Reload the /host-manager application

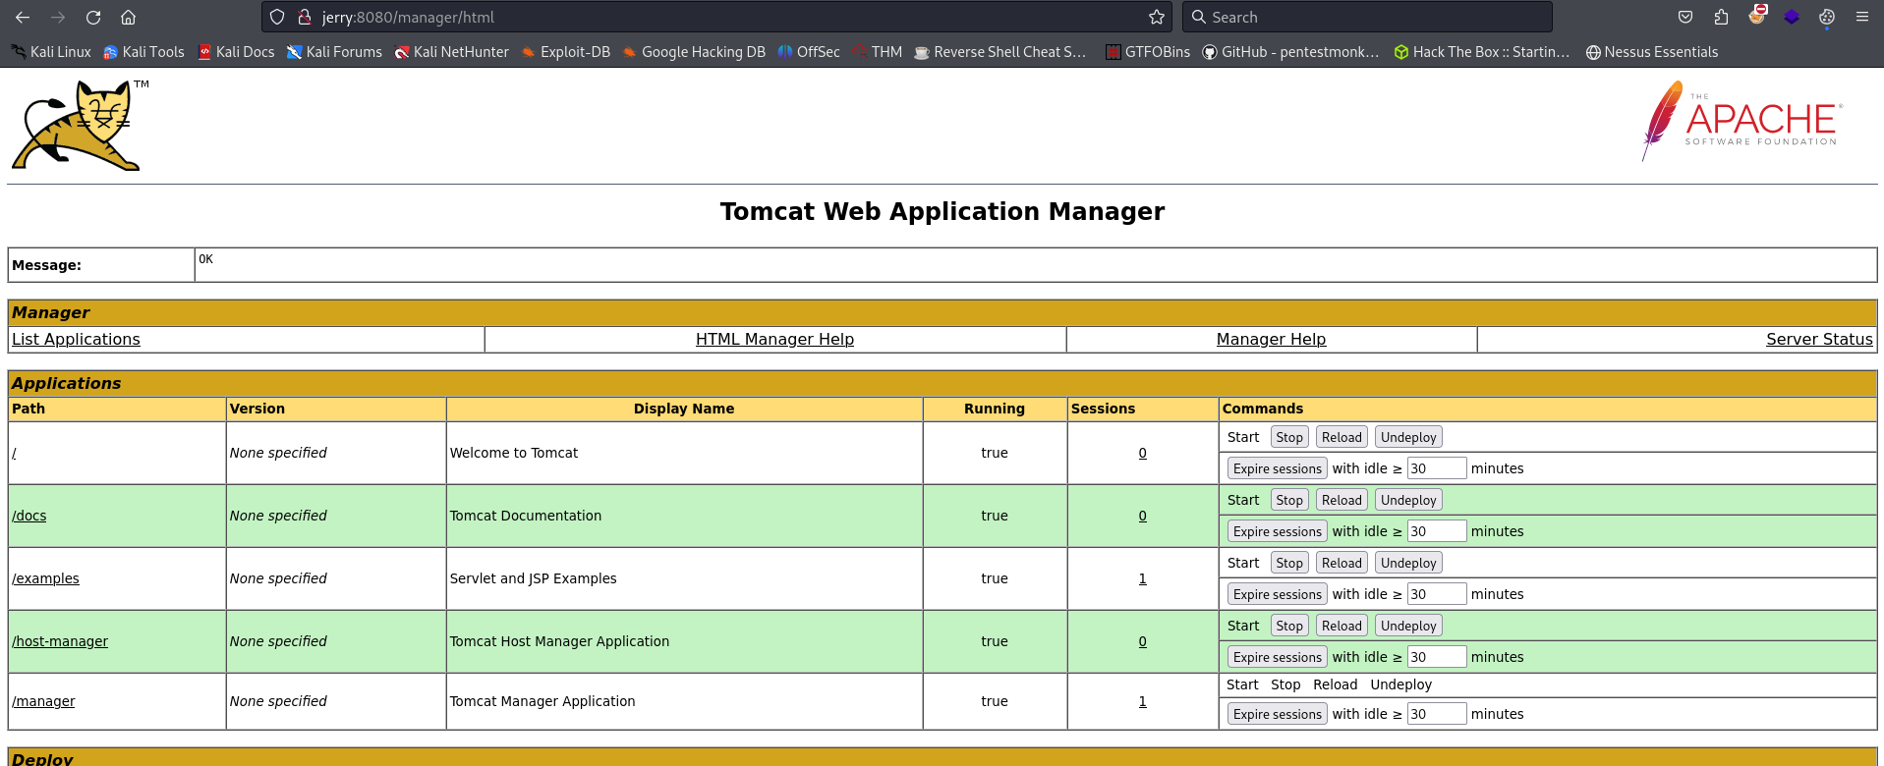1342,626
